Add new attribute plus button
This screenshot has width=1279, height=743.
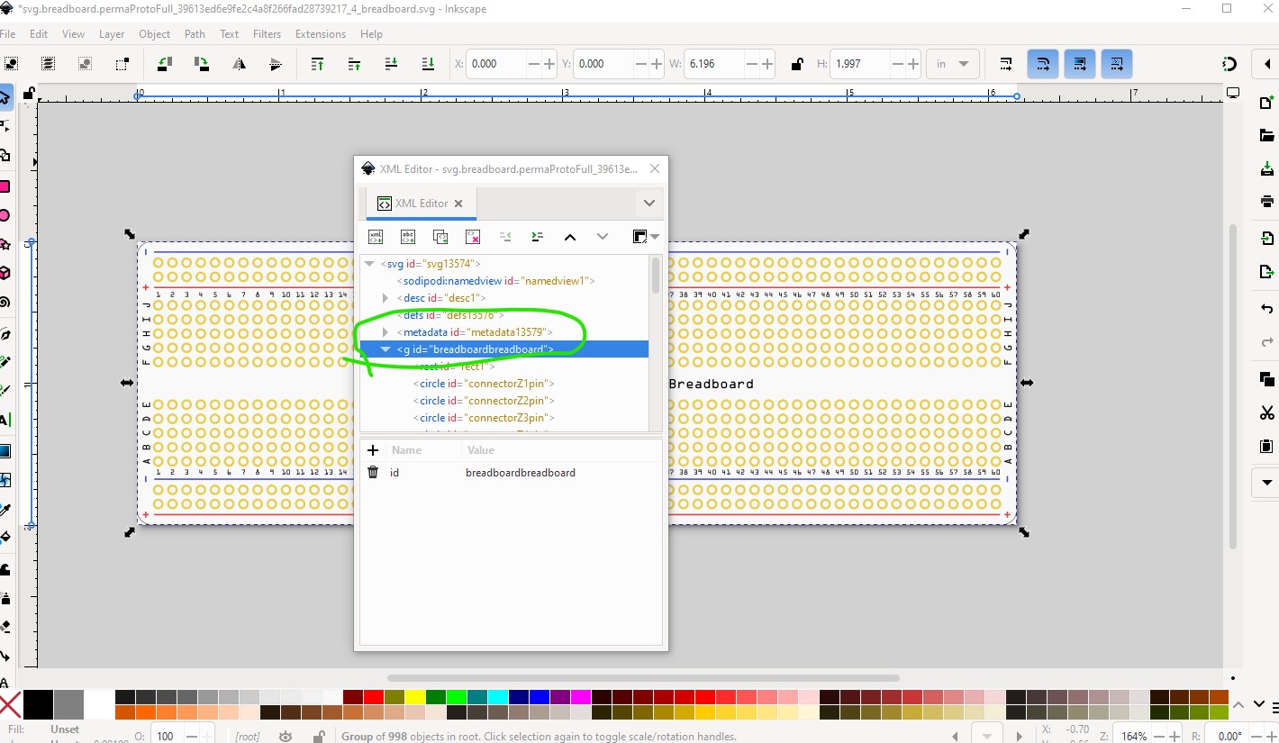[x=373, y=450]
